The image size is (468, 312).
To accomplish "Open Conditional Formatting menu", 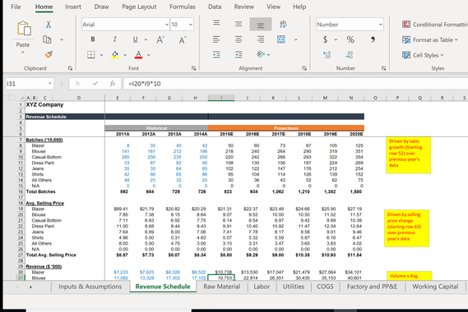I will tap(435, 25).
